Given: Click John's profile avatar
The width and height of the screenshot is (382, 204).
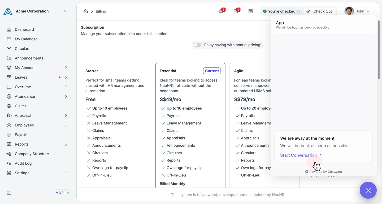Looking at the screenshot, I should [x=349, y=11].
